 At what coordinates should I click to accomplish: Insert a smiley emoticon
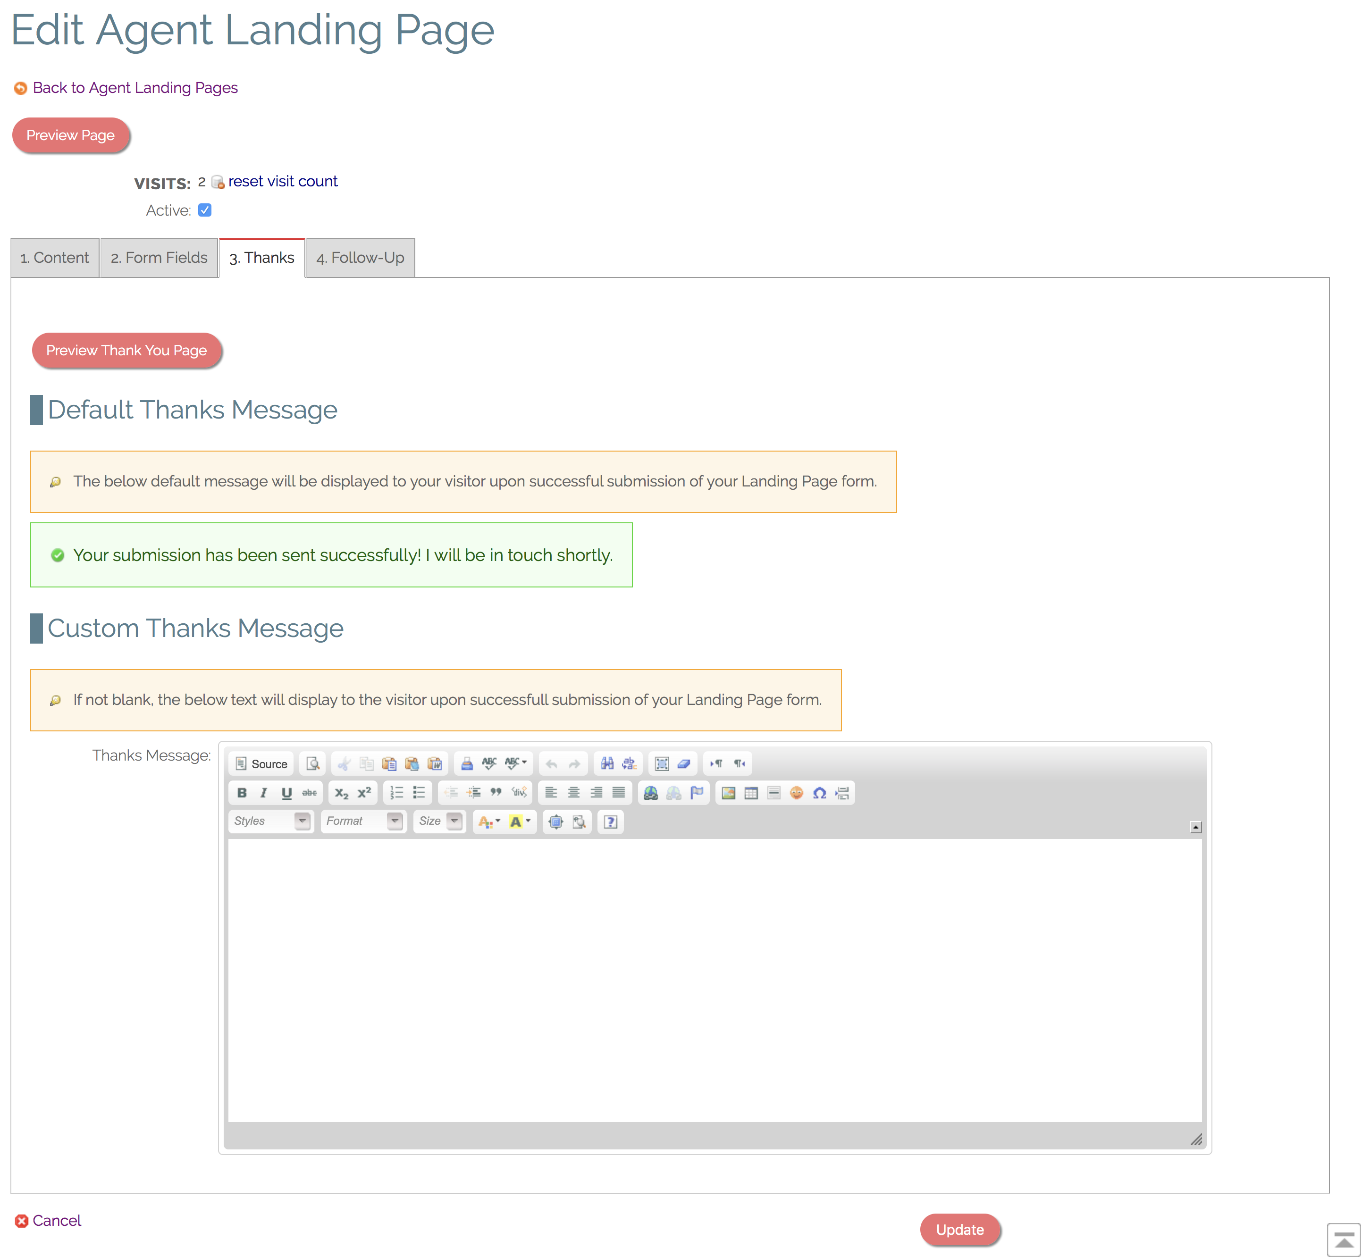coord(797,792)
